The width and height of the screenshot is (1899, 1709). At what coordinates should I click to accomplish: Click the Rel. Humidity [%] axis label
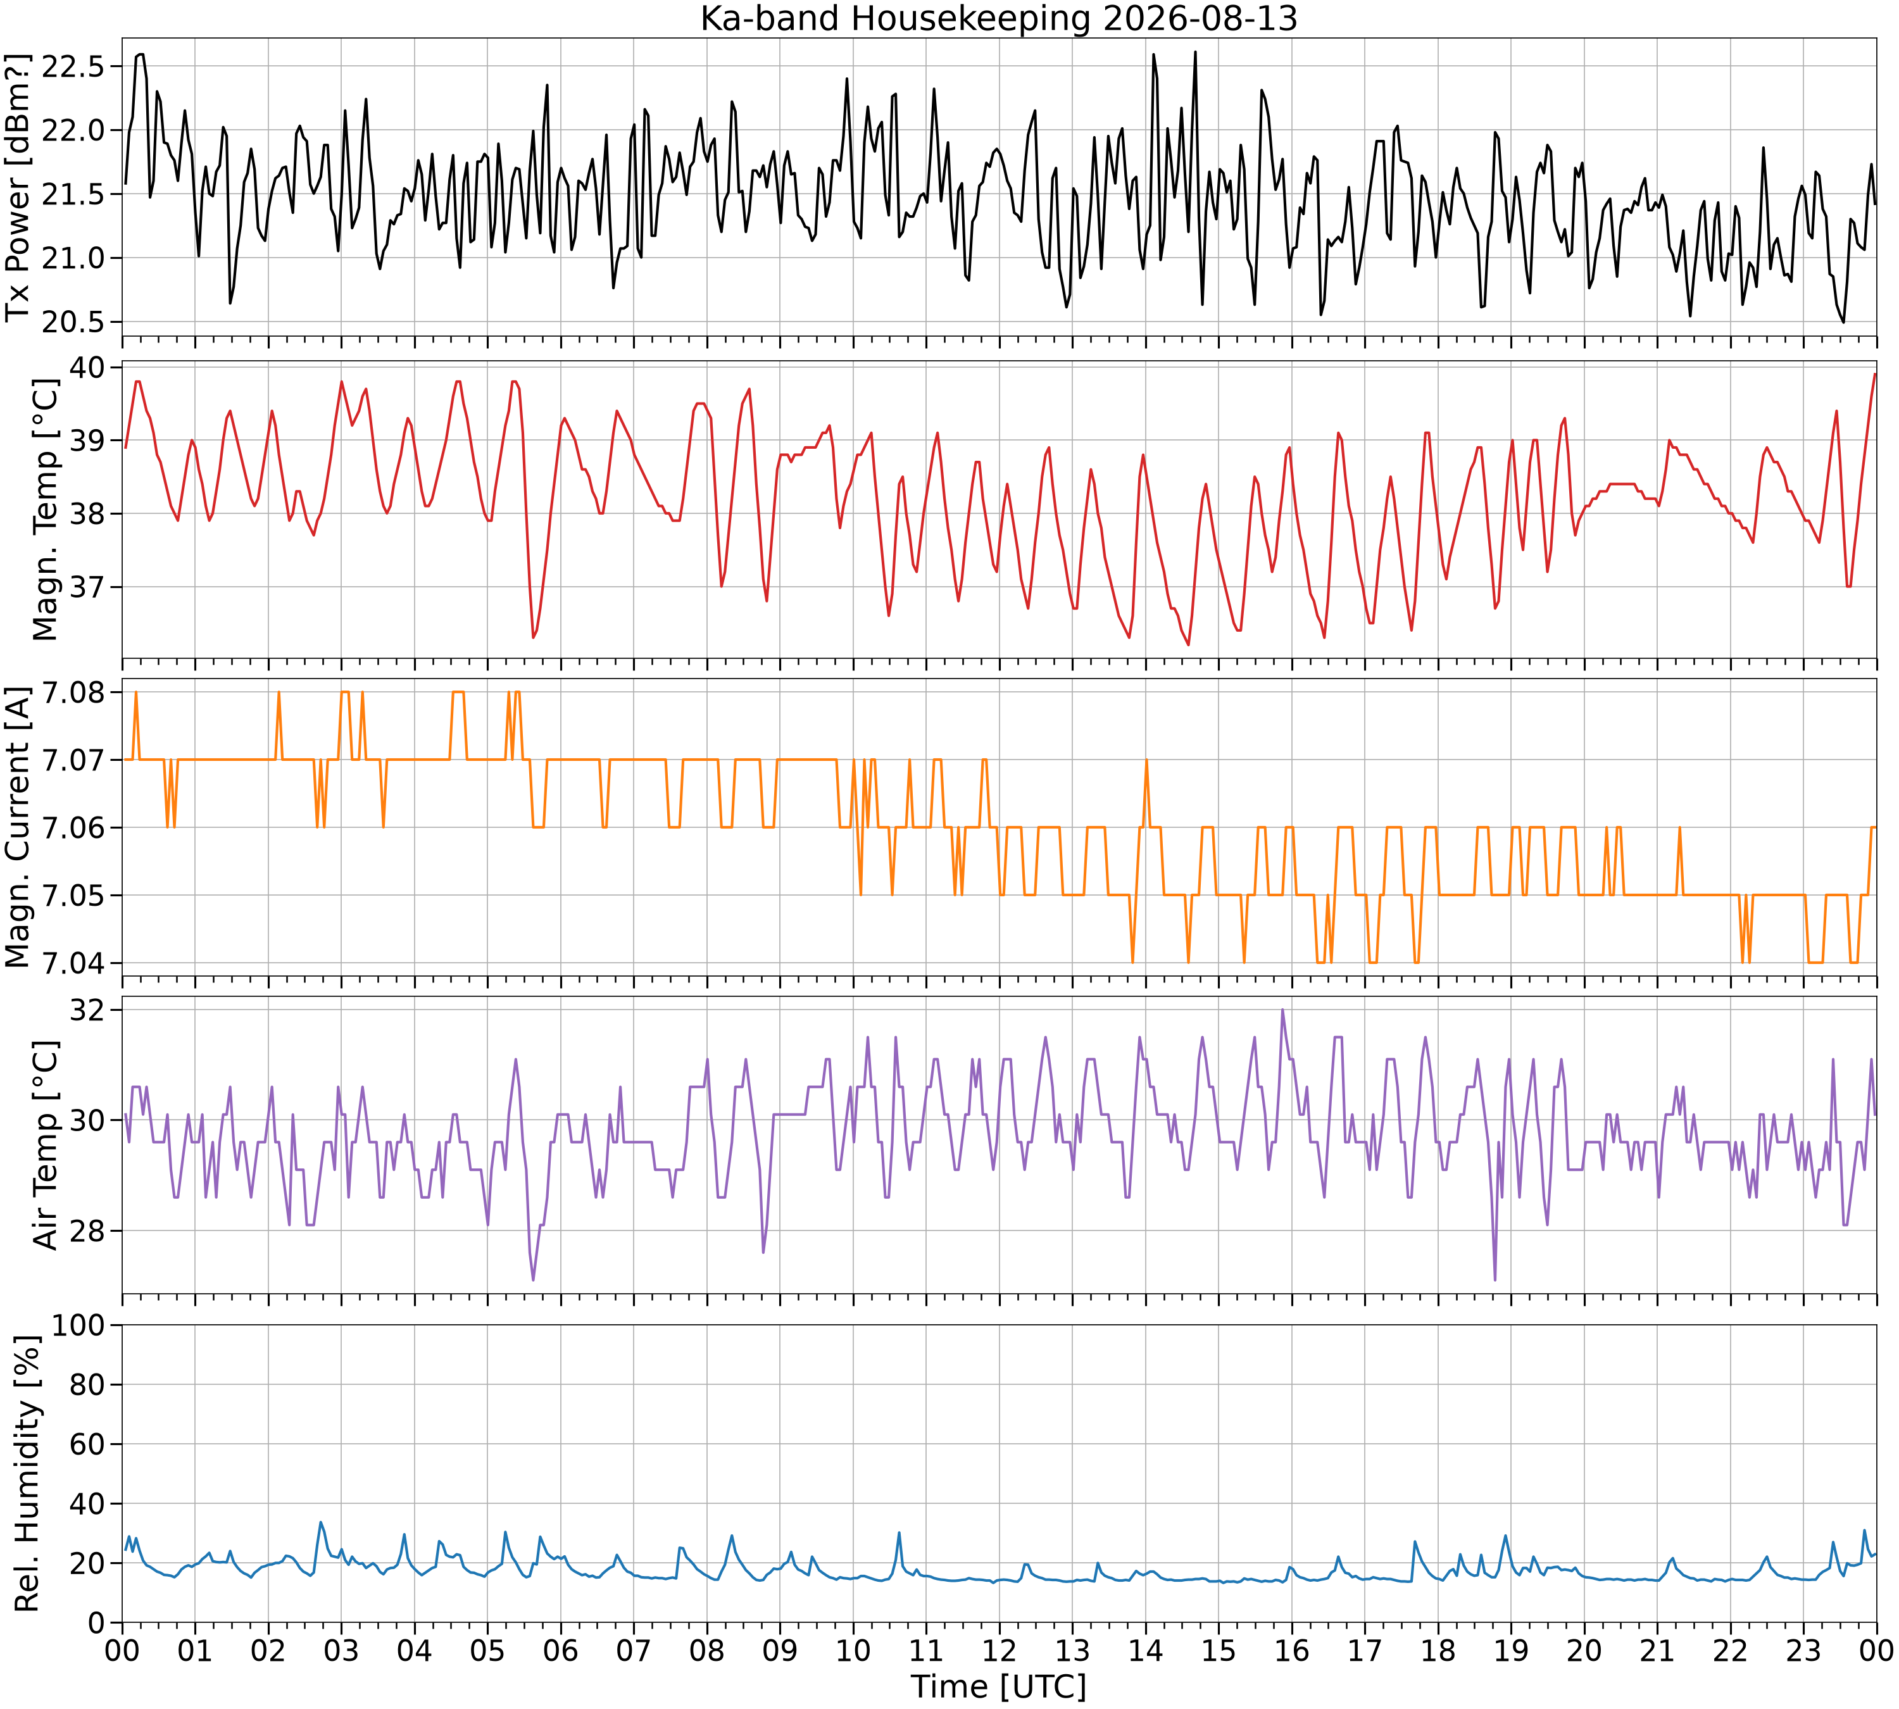pos(27,1474)
